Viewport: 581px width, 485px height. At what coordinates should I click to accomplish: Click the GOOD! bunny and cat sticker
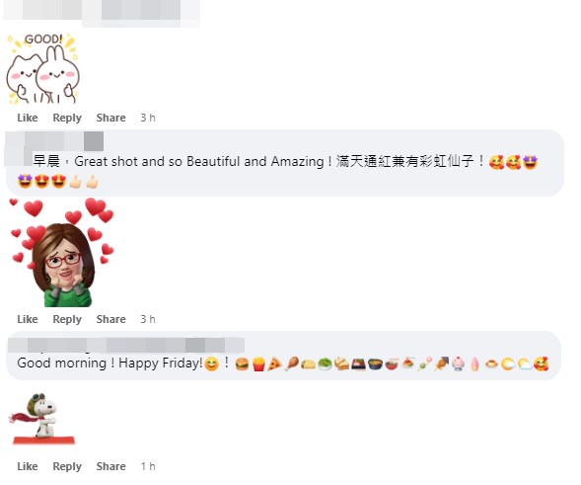[x=43, y=68]
